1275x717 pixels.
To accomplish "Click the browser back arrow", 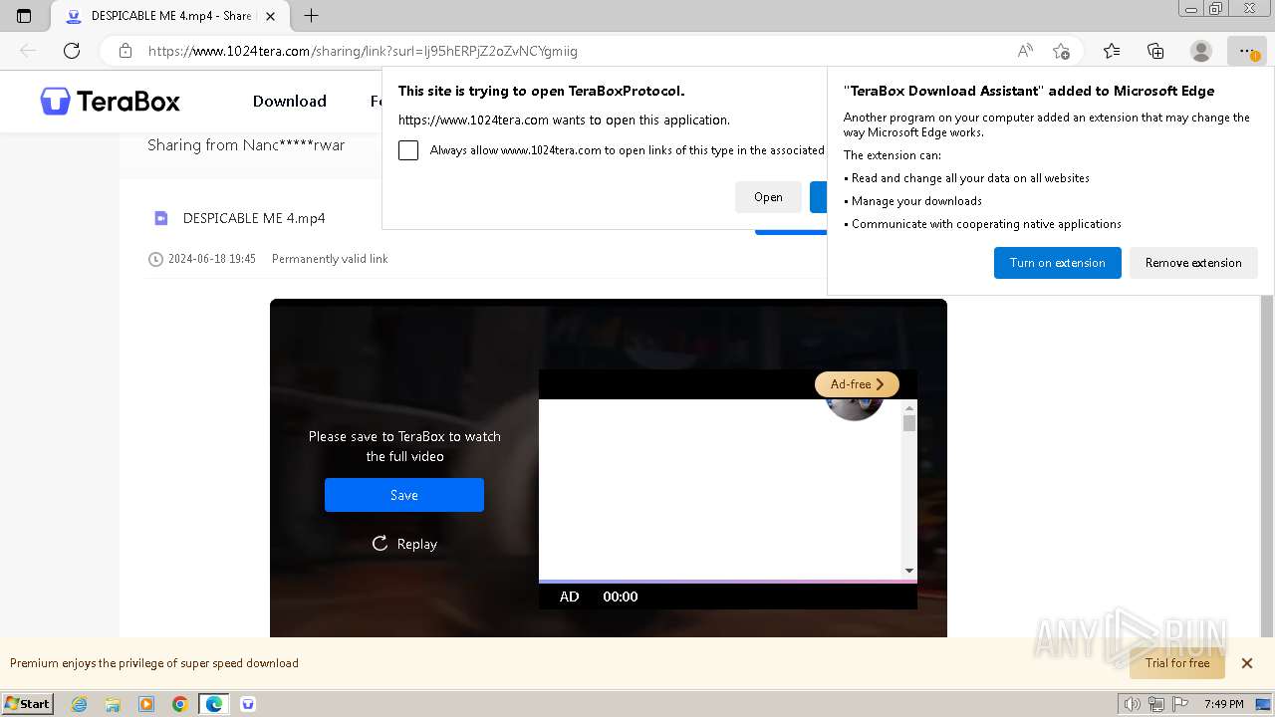I will coord(28,51).
